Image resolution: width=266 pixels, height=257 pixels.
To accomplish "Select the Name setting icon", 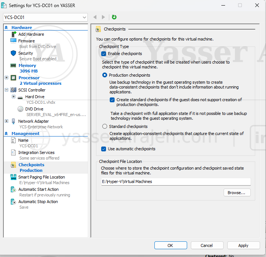I will point(13,140).
